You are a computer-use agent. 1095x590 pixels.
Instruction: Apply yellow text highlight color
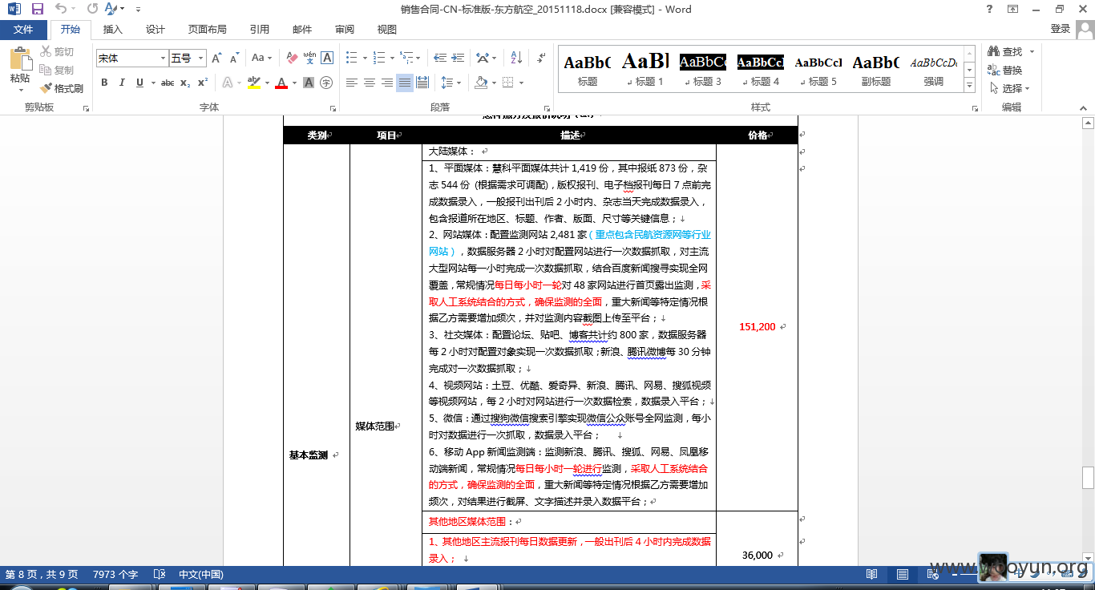[254, 83]
